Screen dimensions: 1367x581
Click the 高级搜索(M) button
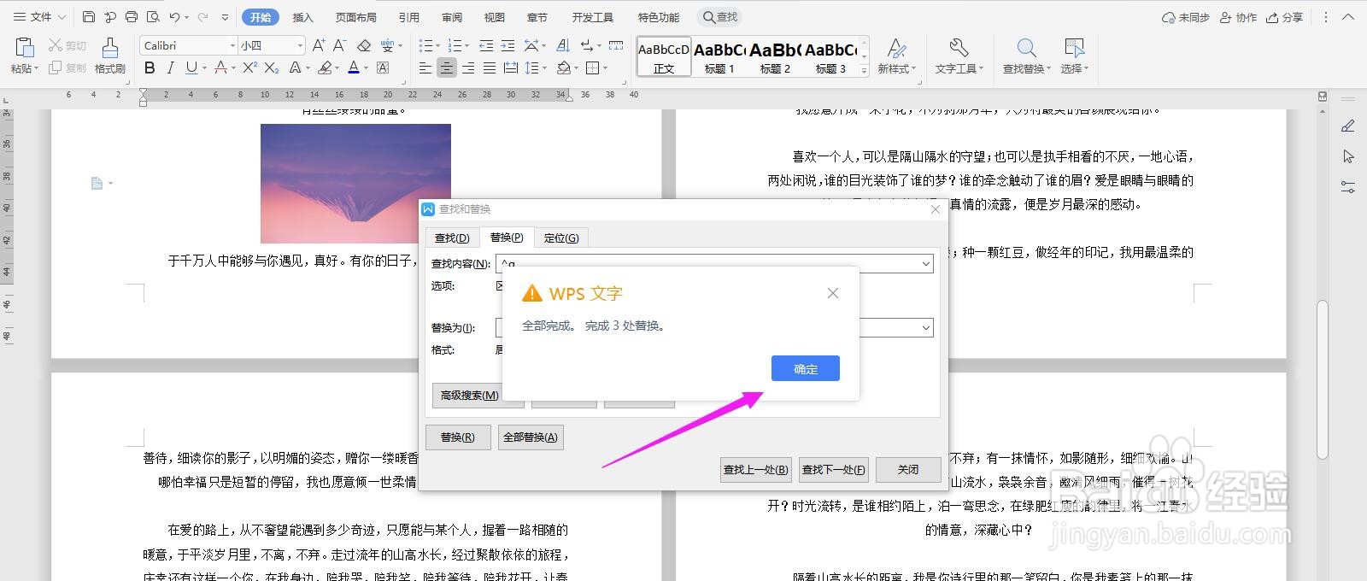tap(469, 395)
